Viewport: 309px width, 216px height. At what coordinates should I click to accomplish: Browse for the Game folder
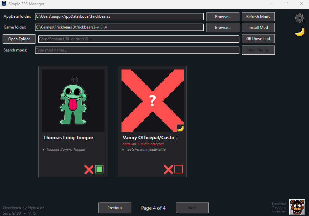pyautogui.click(x=223, y=28)
